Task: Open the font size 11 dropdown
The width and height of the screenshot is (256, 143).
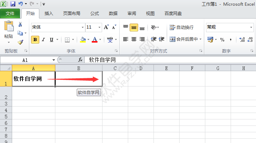Action: click(x=99, y=27)
